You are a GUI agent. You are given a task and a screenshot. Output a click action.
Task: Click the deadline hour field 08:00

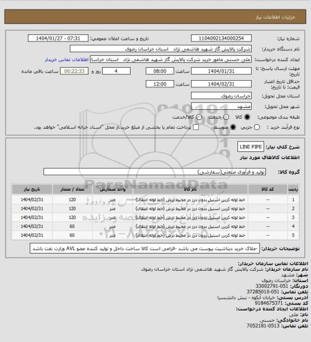click(160, 71)
